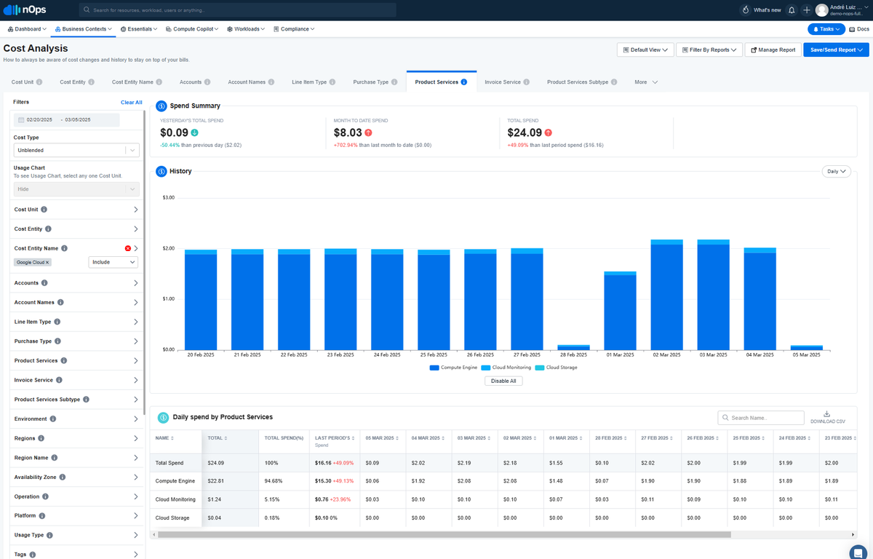Remove Cost Entity Name filter red icon

click(x=128, y=248)
